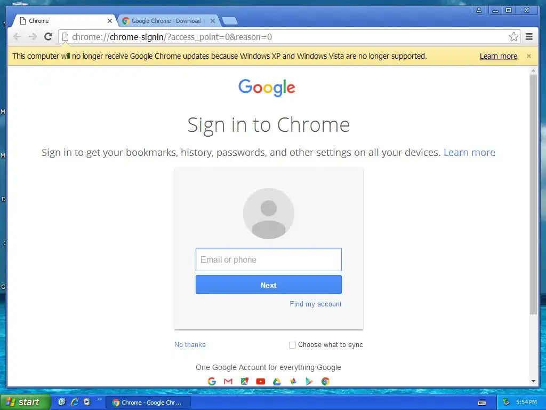The width and height of the screenshot is (546, 410).
Task: Maximize the Chrome window
Action: 508,10
